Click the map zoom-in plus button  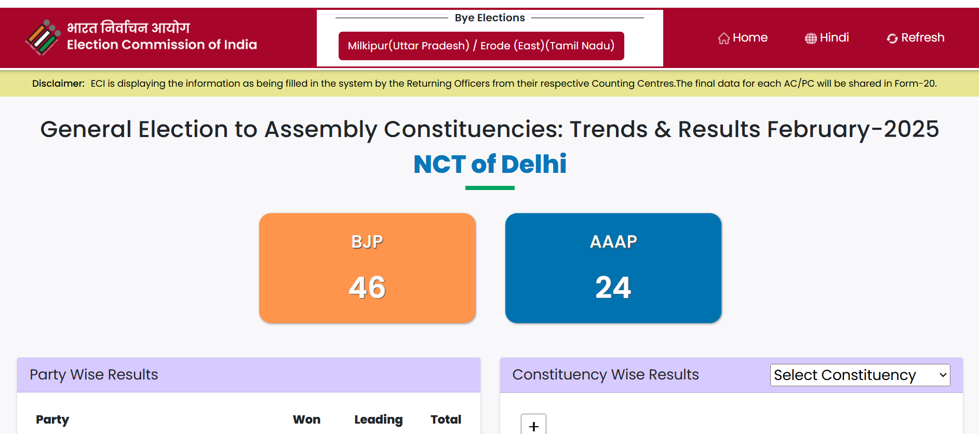point(533,425)
